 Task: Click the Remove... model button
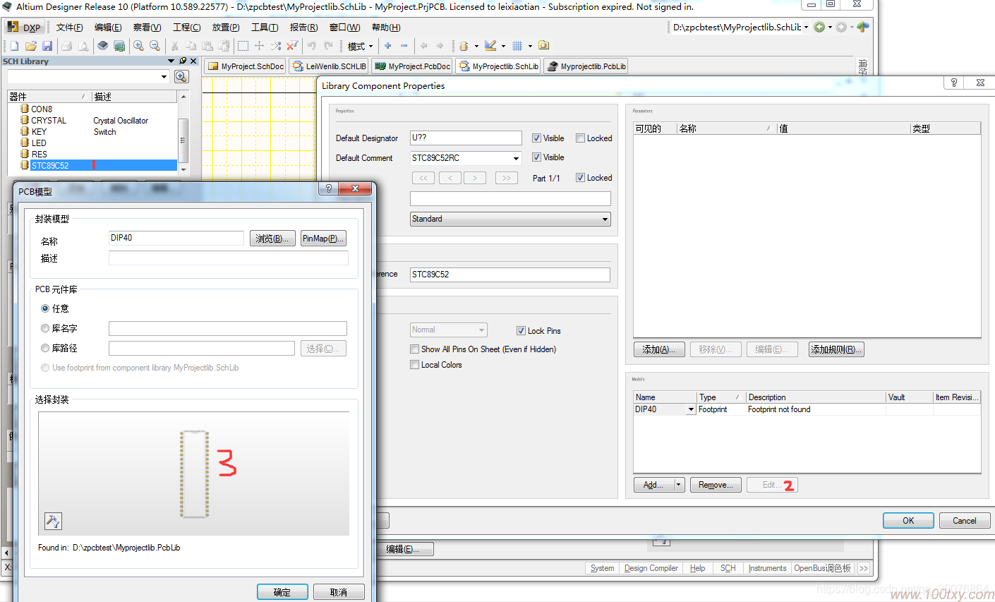pyautogui.click(x=716, y=485)
